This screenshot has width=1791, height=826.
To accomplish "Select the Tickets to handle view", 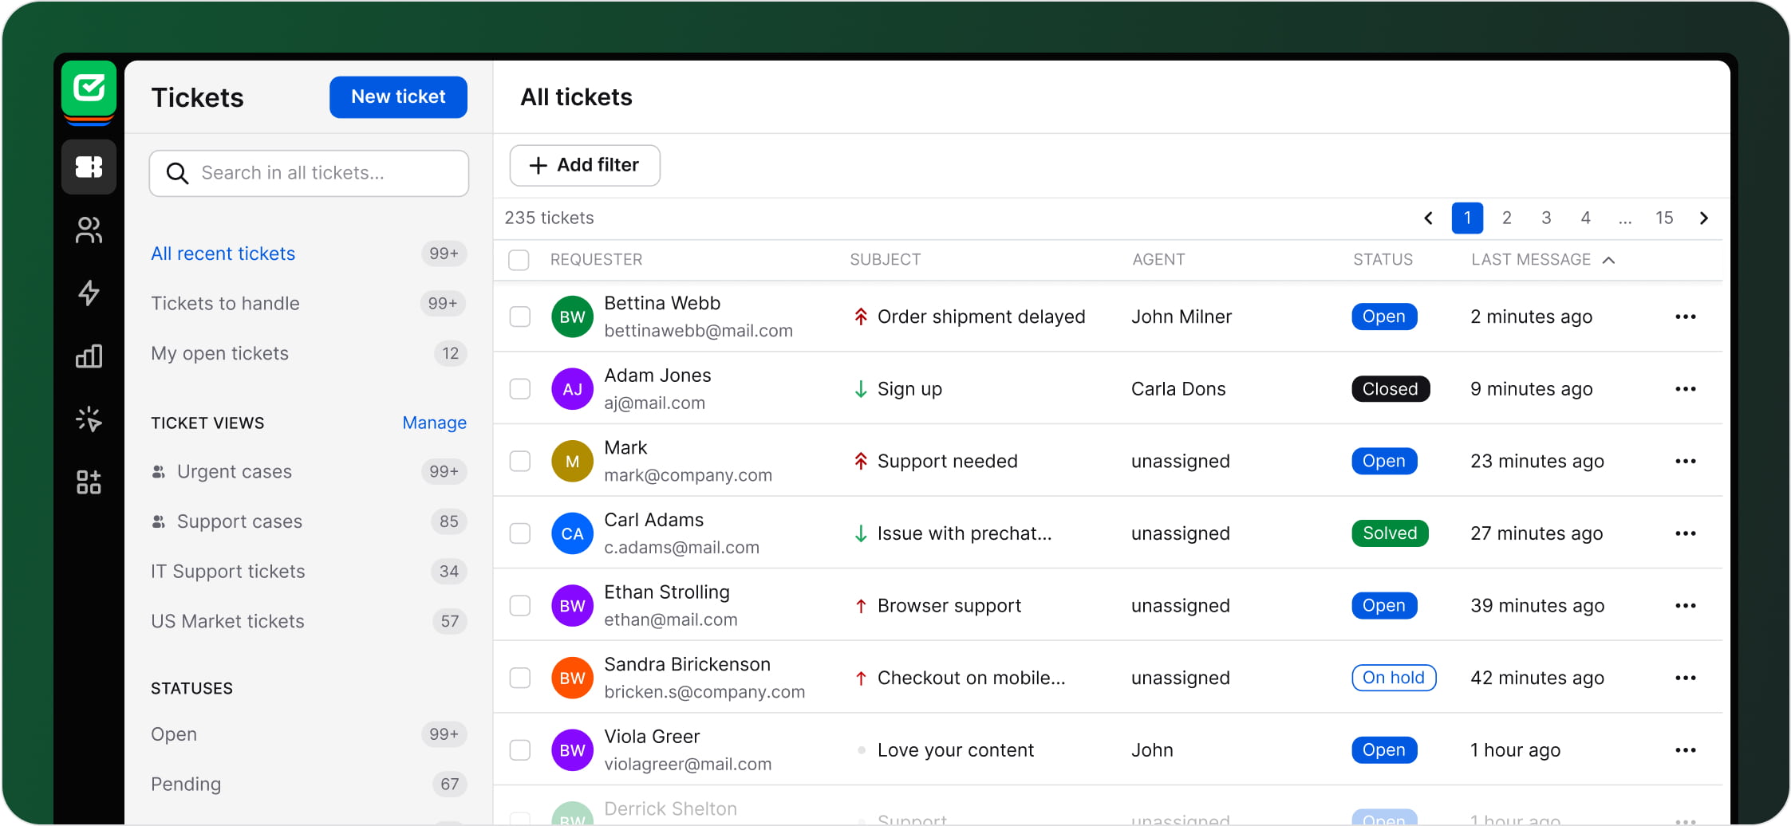I will tap(225, 303).
